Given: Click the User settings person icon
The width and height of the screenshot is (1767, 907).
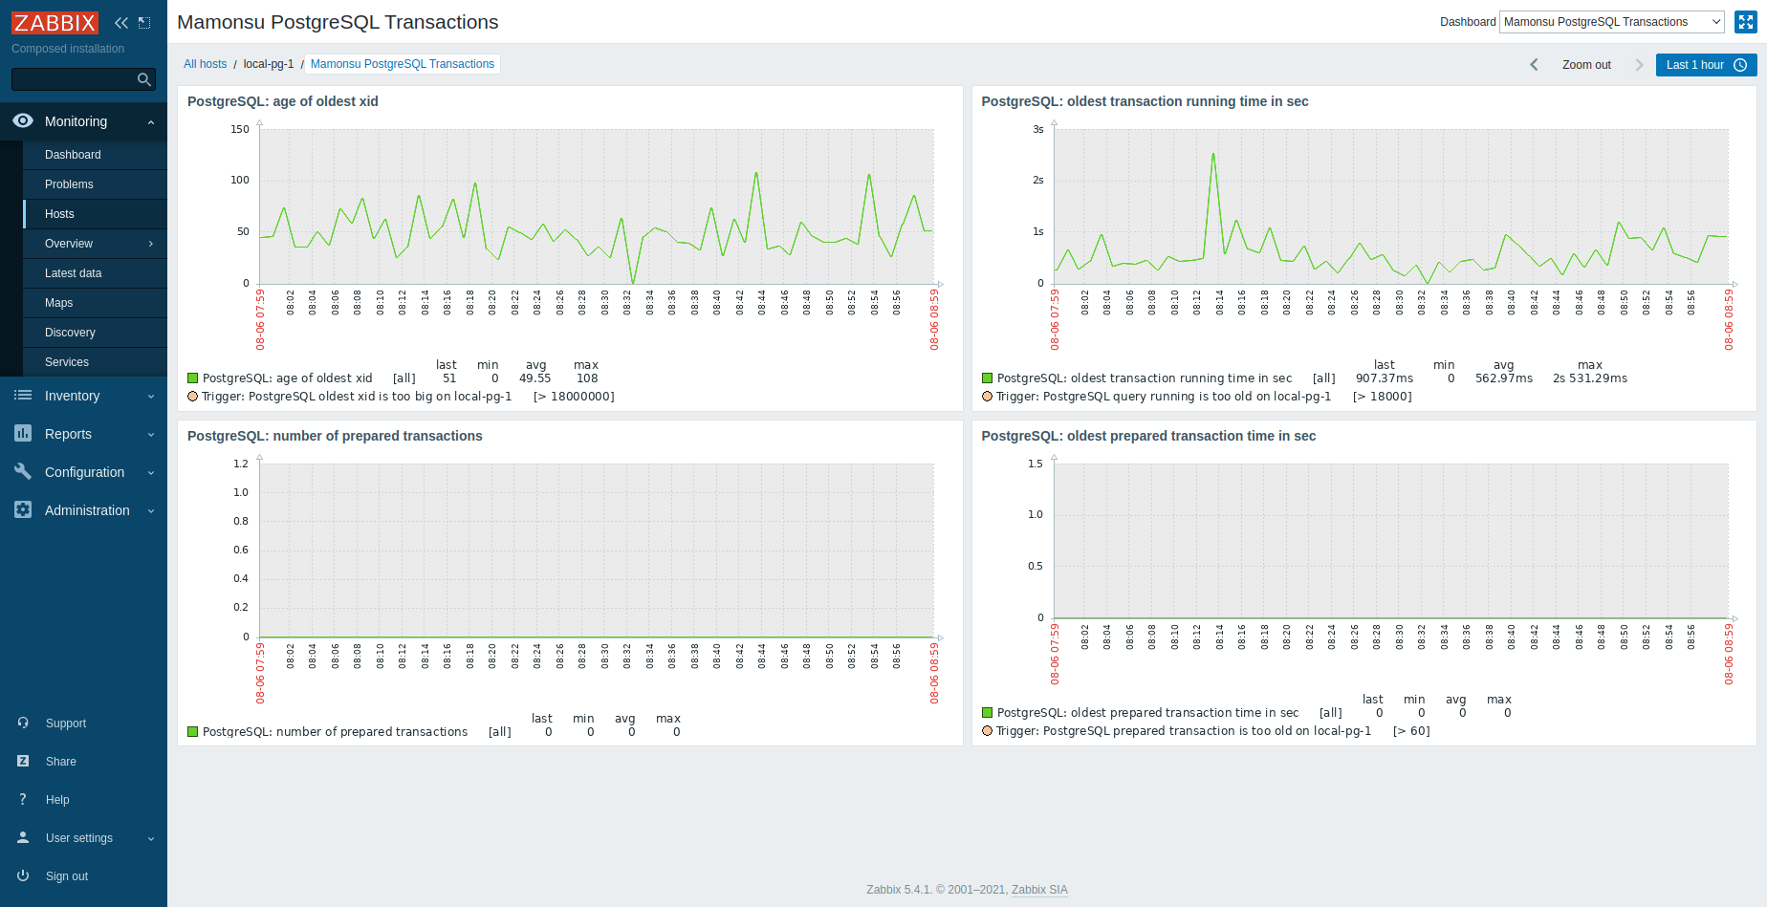Looking at the screenshot, I should pos(23,837).
